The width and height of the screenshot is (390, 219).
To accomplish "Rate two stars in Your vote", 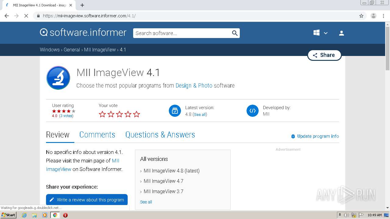I will 111,114.
